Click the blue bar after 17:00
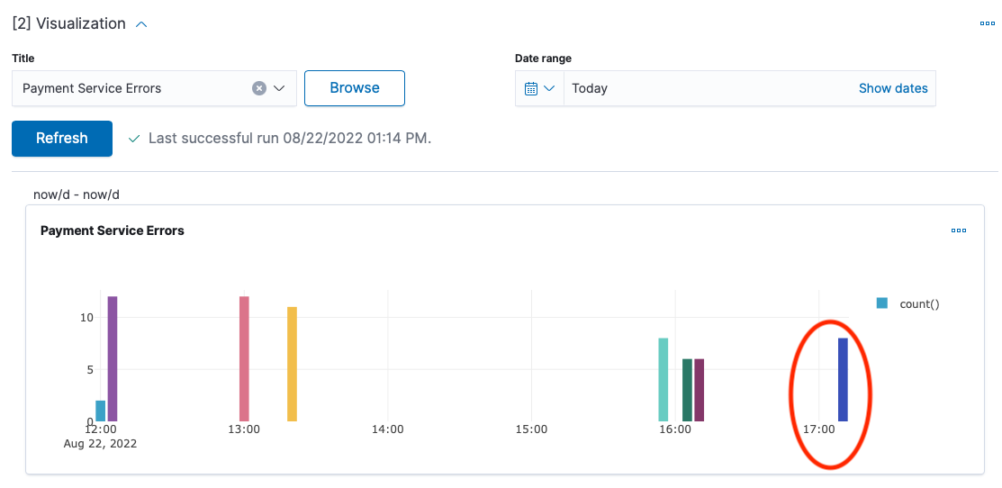1002x488 pixels. [843, 379]
